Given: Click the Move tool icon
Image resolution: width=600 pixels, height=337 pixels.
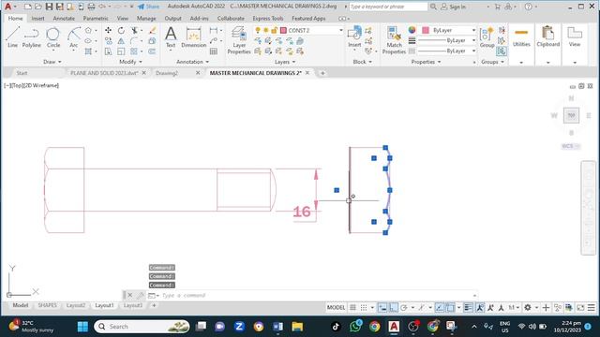Looking at the screenshot, I should 109,30.
